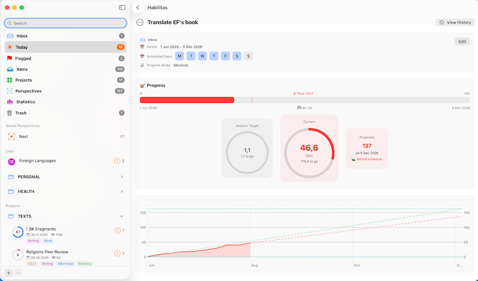The width and height of the screenshot is (478, 281).
Task: Click the red progress bar
Action: (x=187, y=100)
